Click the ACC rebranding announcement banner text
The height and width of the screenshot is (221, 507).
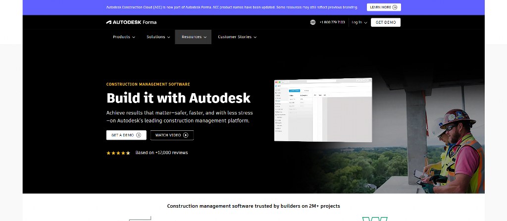click(232, 7)
